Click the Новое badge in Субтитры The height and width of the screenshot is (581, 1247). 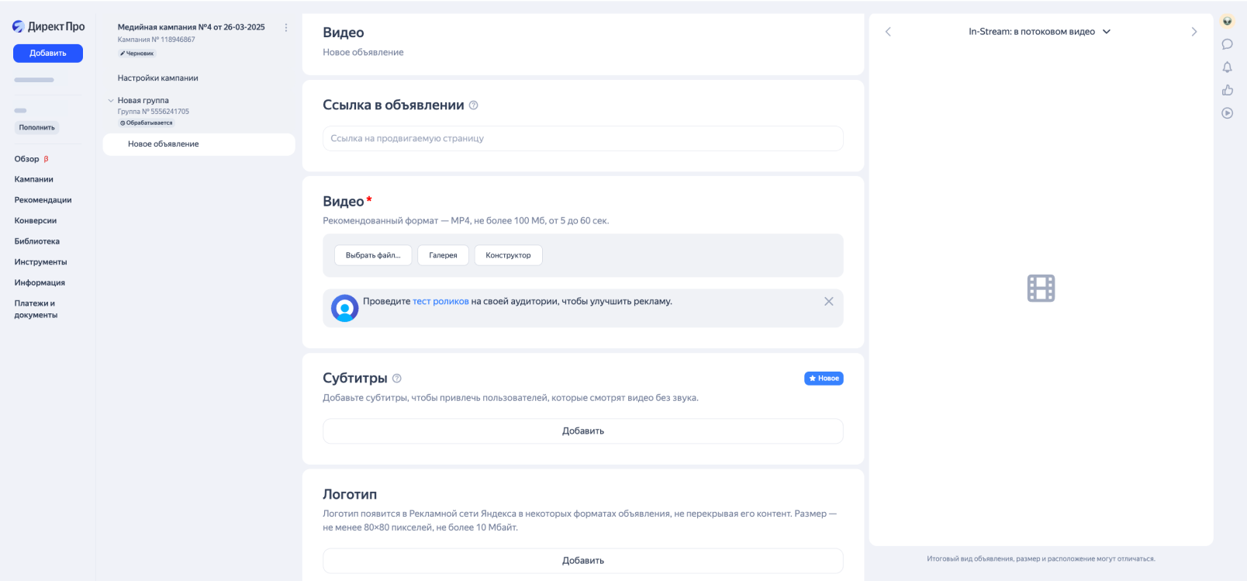[824, 379]
